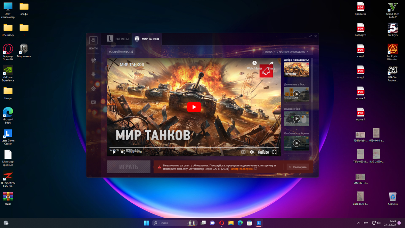Play Особенности брони tutorial video
Screen dimensions: 405x228
click(x=296, y=143)
